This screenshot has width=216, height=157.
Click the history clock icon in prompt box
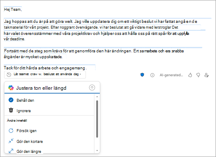click(9, 75)
